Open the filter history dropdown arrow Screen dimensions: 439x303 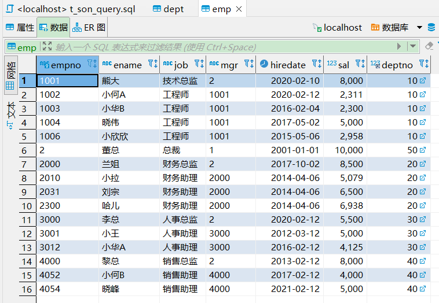pyautogui.click(x=413, y=46)
